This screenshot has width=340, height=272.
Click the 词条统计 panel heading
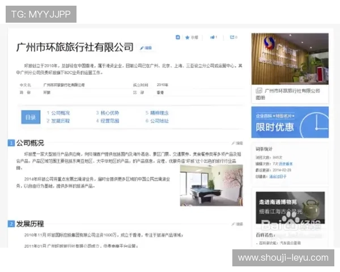264,149
